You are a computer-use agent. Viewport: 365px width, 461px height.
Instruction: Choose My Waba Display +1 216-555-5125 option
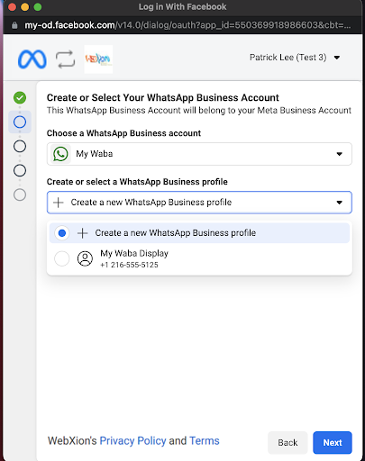(199, 258)
